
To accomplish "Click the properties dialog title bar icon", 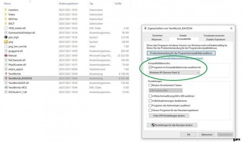I will click(x=145, y=28).
